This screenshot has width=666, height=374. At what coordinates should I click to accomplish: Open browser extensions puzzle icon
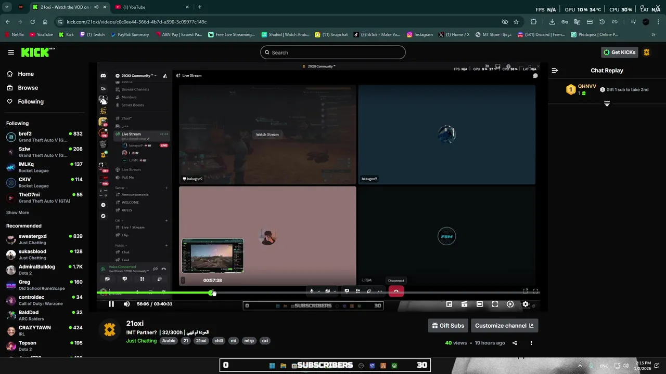click(x=534, y=22)
